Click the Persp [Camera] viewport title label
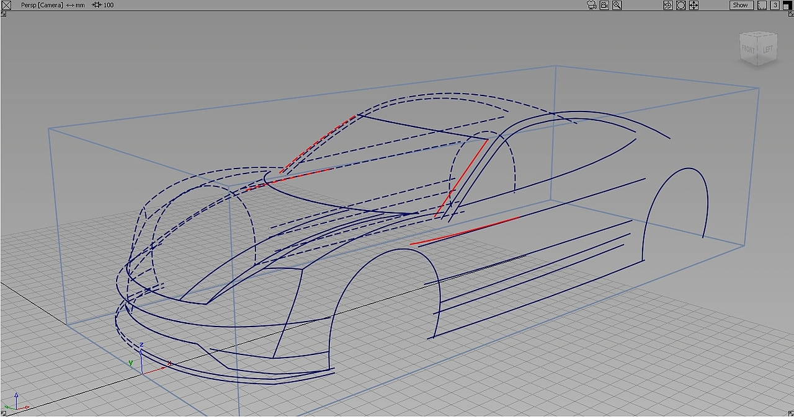794x417 pixels. pyautogui.click(x=42, y=5)
